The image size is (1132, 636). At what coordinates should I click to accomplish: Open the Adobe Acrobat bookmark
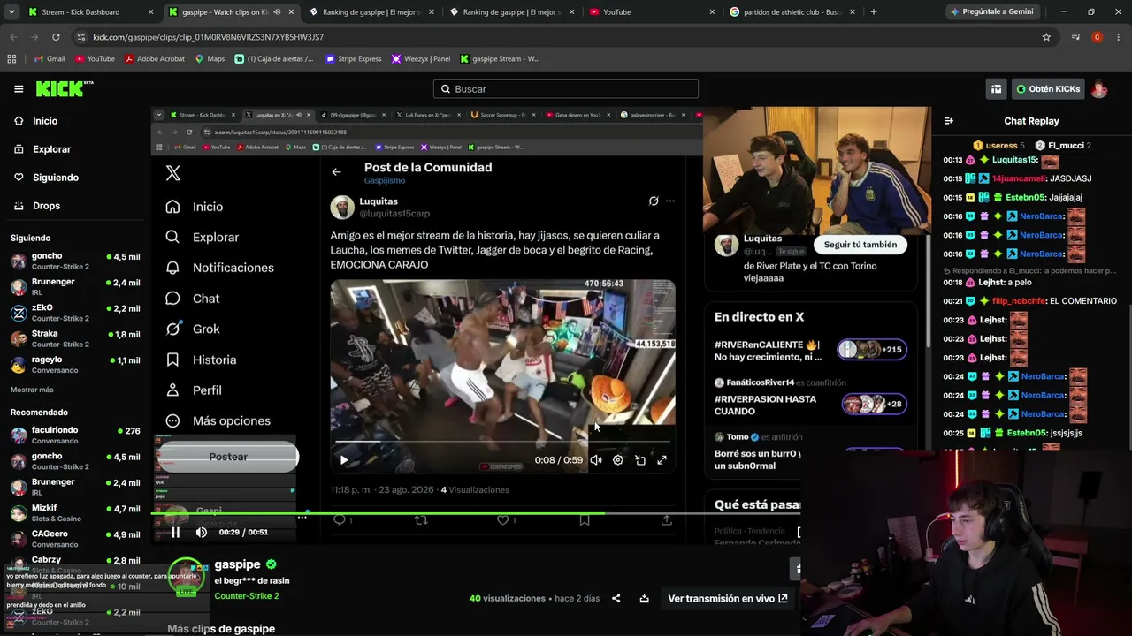[155, 59]
